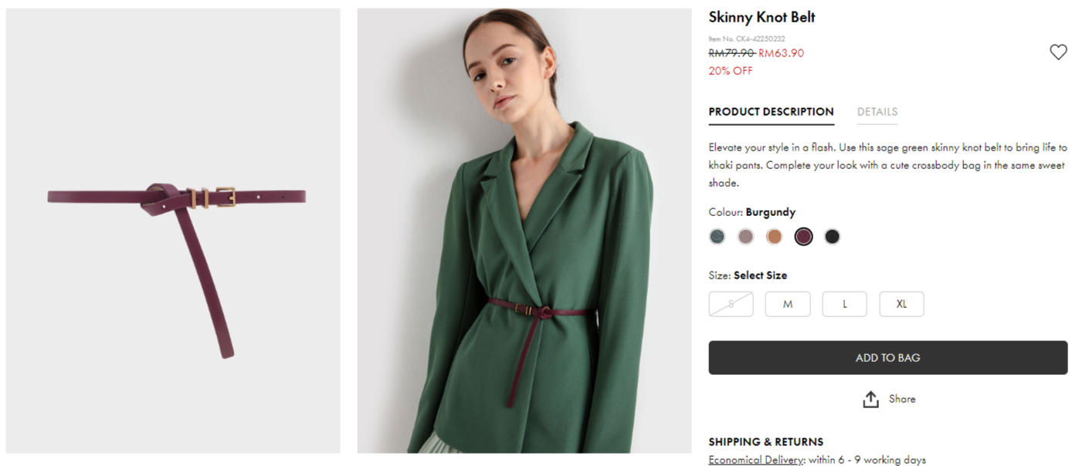
Task: Switch to the black colour swatch
Action: 832,237
